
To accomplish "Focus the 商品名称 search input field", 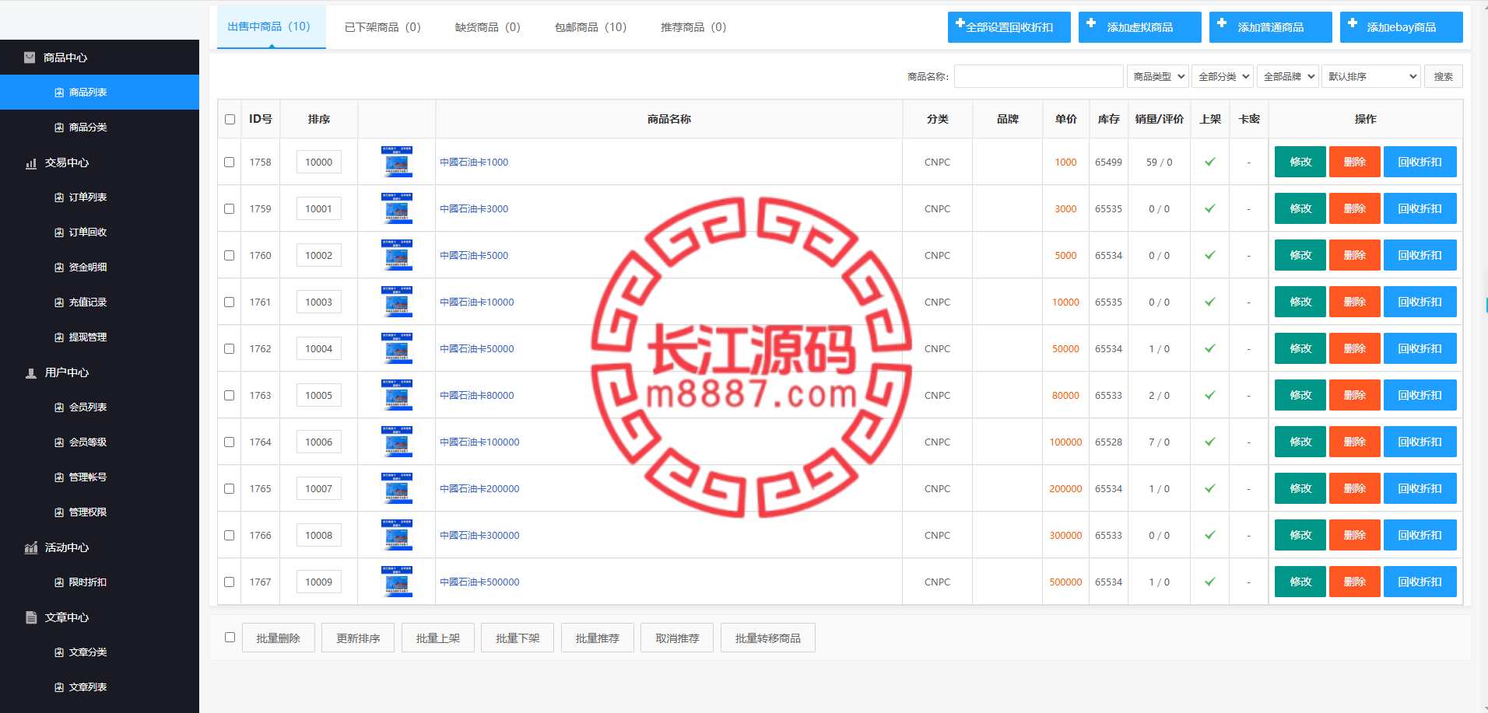I will [x=1039, y=76].
